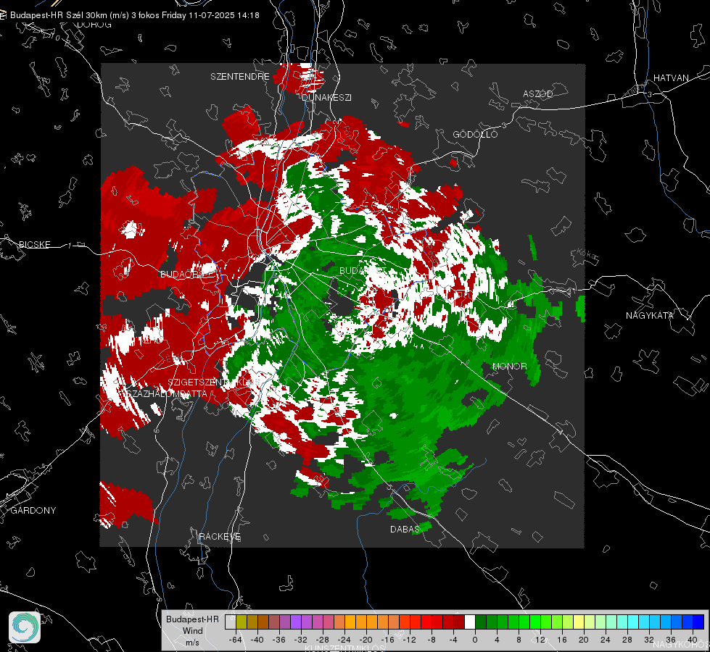The image size is (710, 652).
Task: Click the 16 legend value
Action: [x=562, y=640]
